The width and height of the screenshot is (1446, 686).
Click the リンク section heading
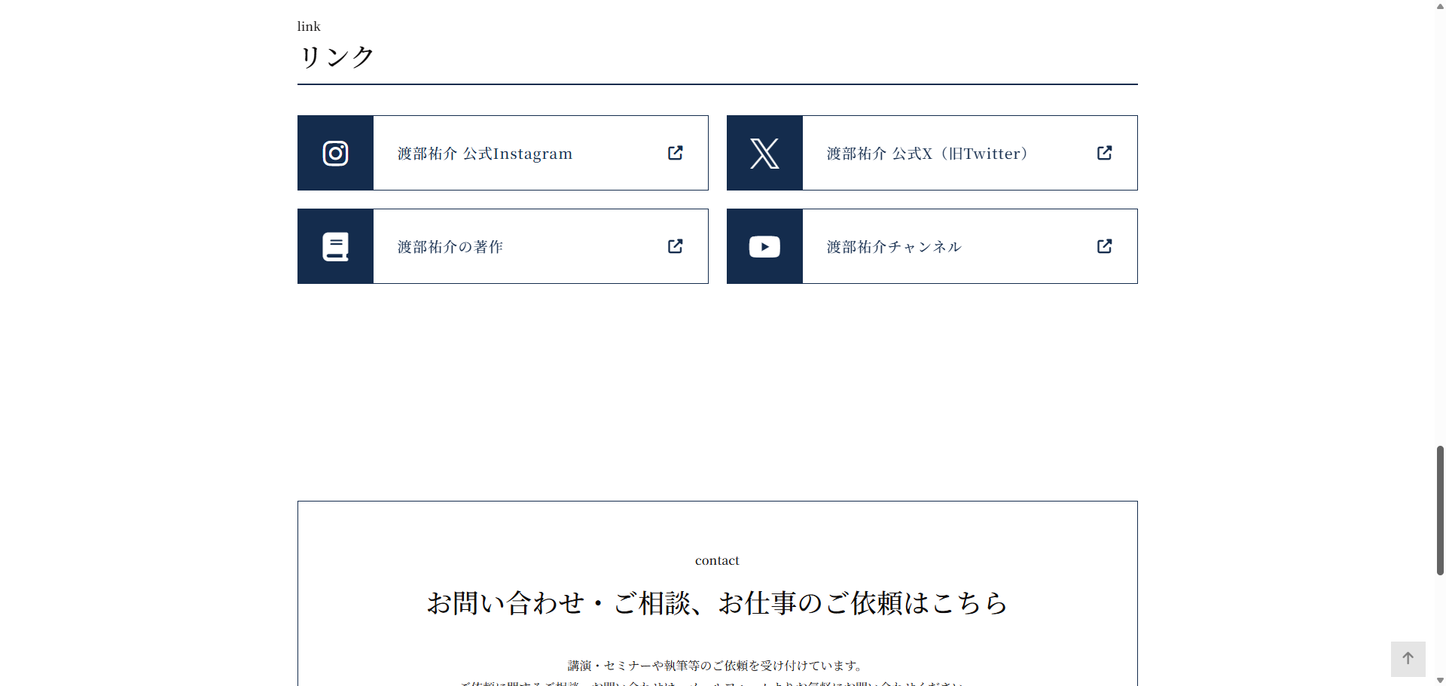click(337, 56)
